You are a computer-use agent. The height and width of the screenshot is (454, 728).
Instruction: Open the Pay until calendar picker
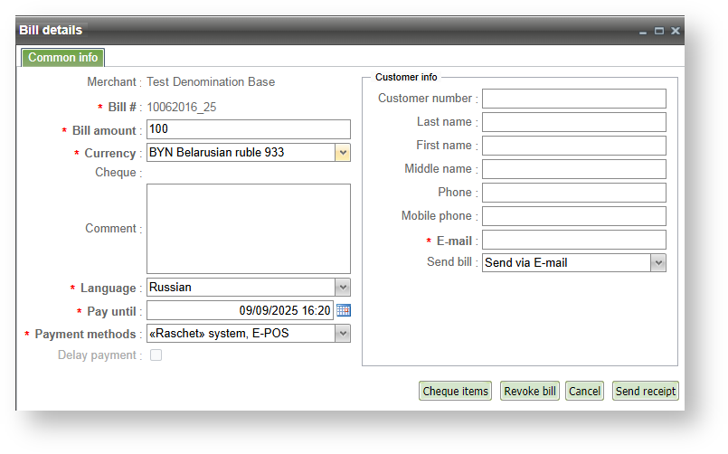[x=344, y=310]
